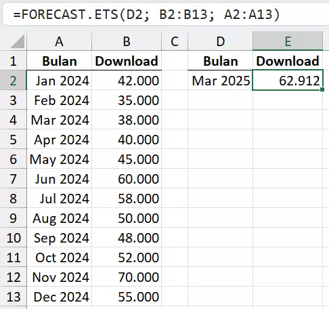
Task: Click cell 'Apr 2024'
Action: tap(60, 140)
